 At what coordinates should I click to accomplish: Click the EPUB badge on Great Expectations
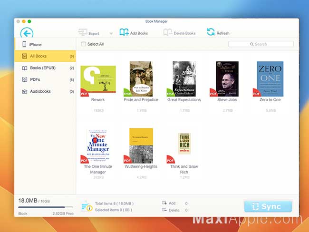[x=170, y=93]
